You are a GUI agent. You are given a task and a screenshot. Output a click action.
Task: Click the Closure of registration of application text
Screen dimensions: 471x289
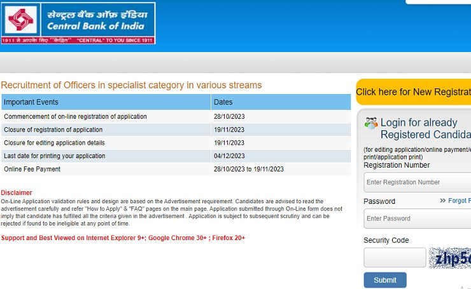tap(53, 130)
